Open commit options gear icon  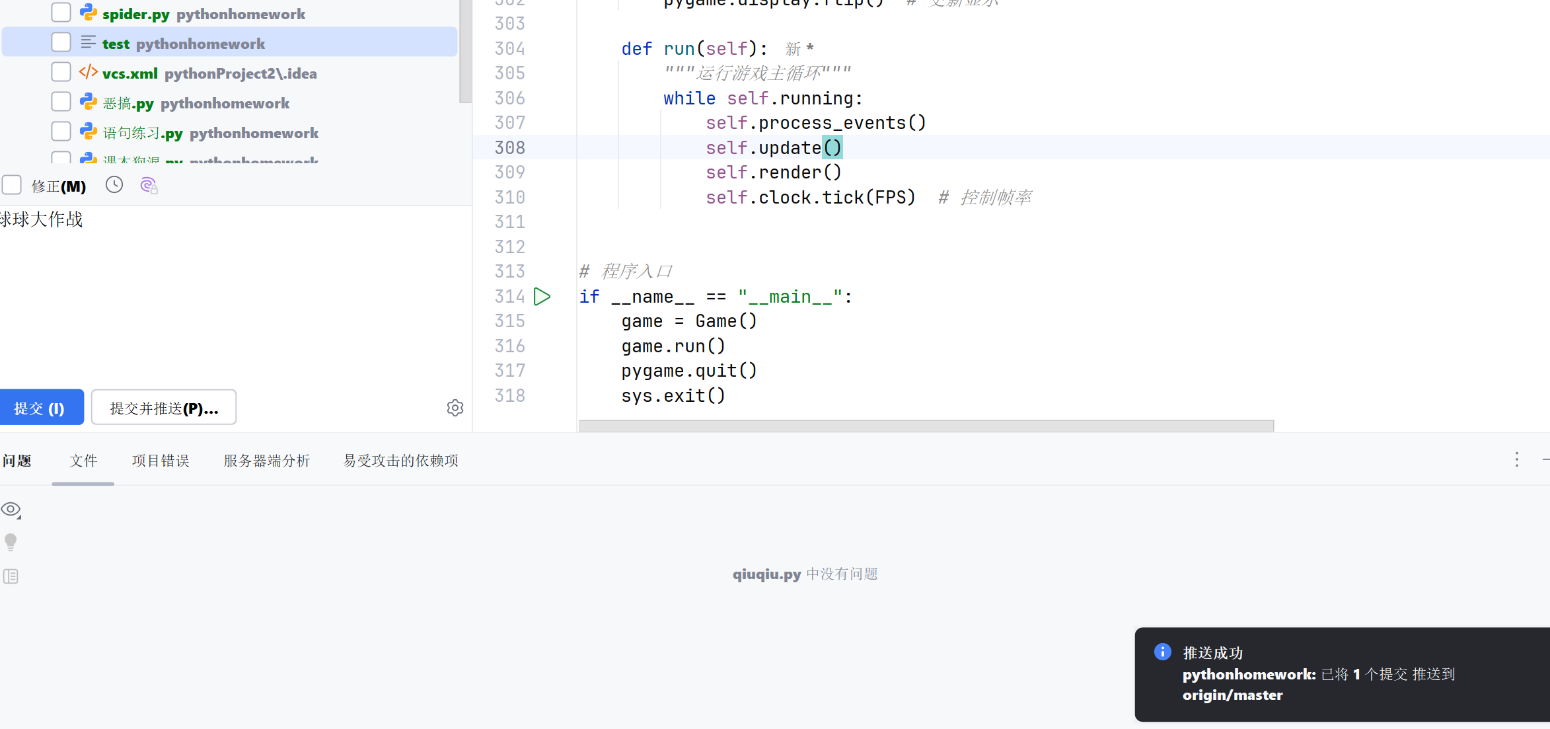pyautogui.click(x=455, y=408)
